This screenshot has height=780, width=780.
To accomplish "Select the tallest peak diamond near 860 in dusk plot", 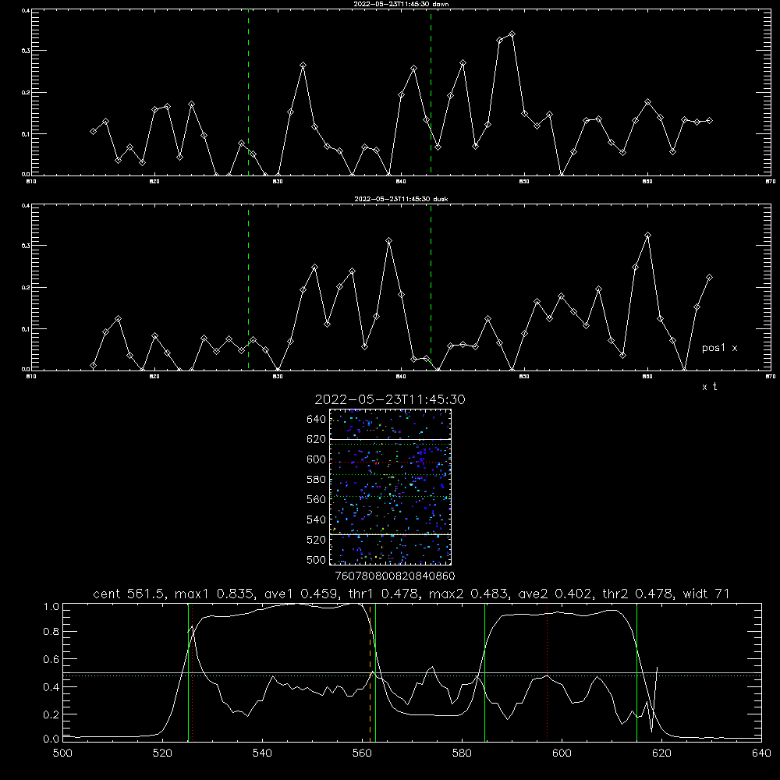I will (x=647, y=236).
